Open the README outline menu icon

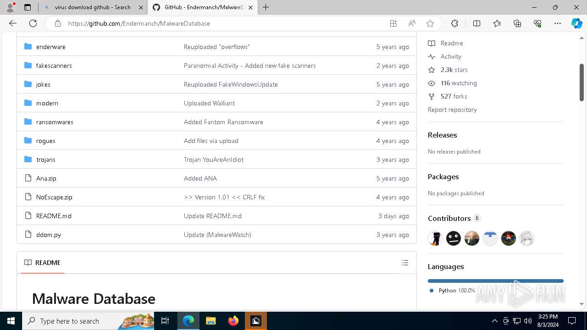[404, 263]
